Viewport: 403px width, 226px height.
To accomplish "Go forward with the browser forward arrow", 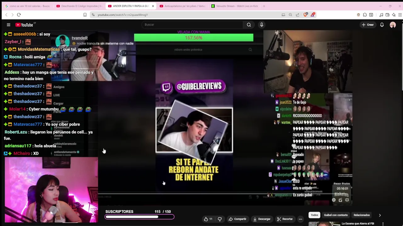I will tap(12, 15).
